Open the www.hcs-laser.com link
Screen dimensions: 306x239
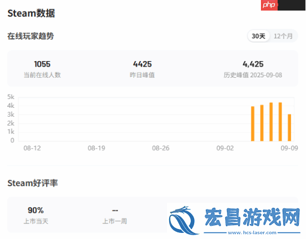(252, 232)
